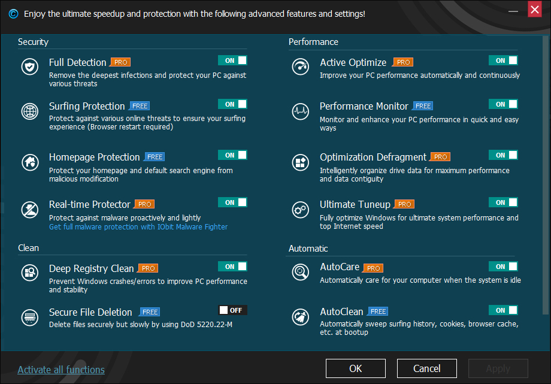The image size is (551, 384).
Task: Turn off the AutoClean switch
Action: point(503,310)
